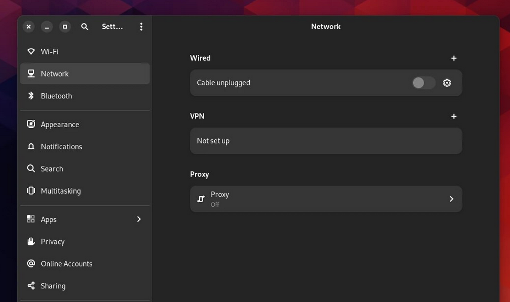Open the Sharing settings panel
Image resolution: width=510 pixels, height=302 pixels.
click(53, 286)
